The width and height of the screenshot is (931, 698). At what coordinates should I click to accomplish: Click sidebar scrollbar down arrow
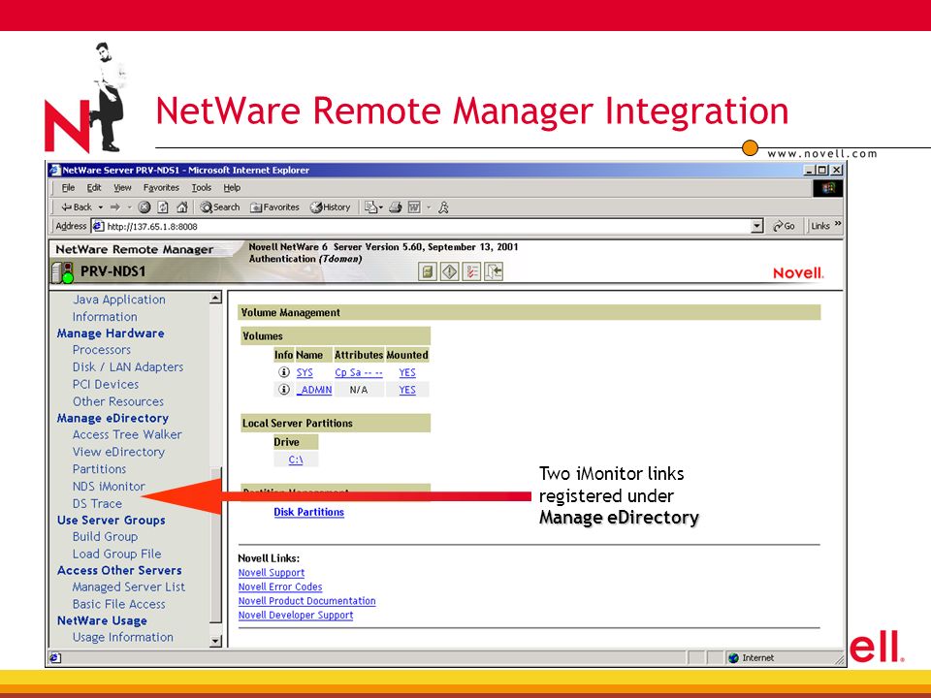215,641
